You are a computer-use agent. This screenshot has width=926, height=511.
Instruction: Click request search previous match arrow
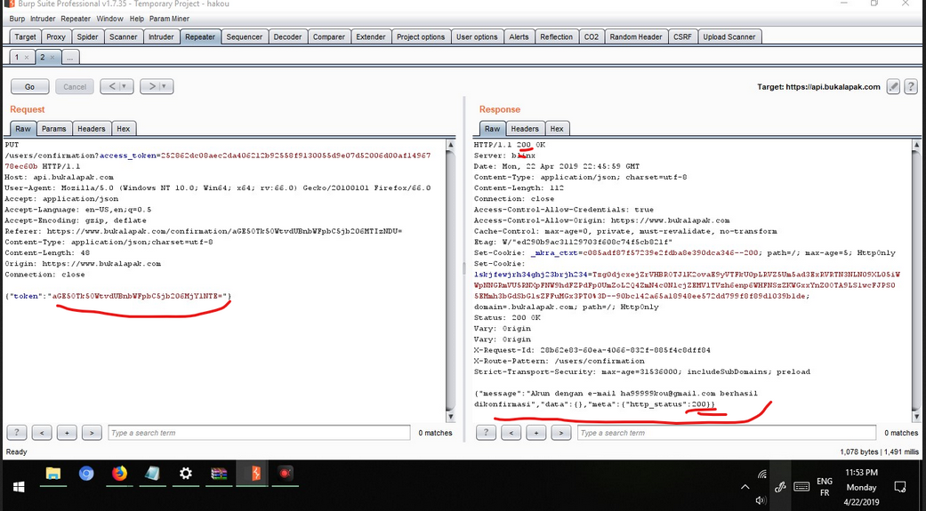point(41,433)
